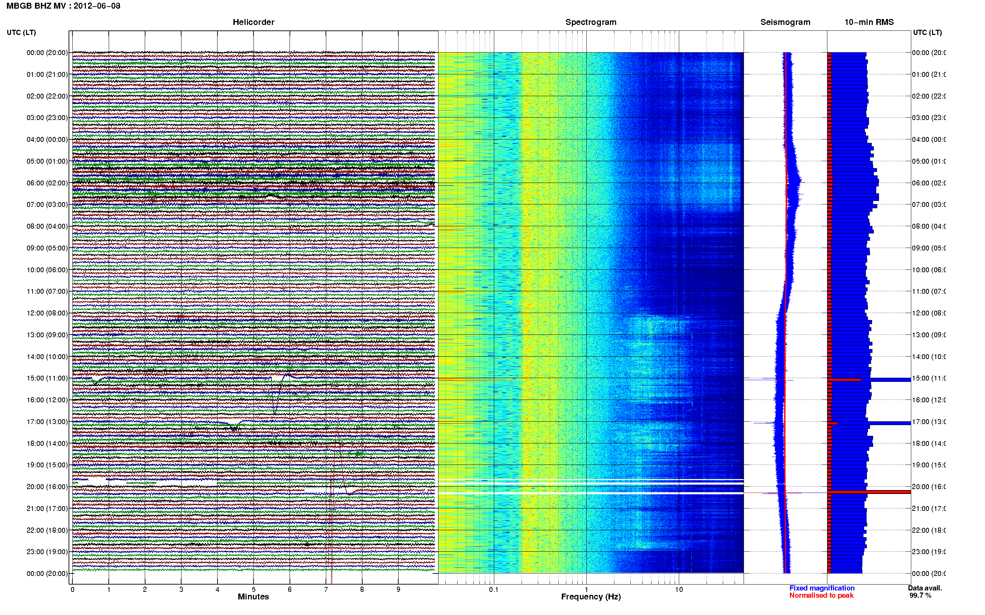The width and height of the screenshot is (985, 615).
Task: Select the '1' Hz frequency tick label
Action: (x=586, y=589)
